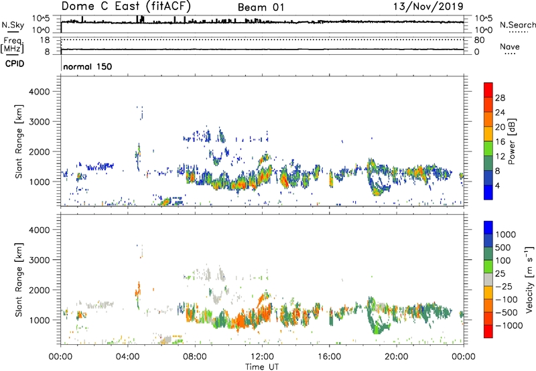Click 'Slant Range [km]' label of the power panel

coord(19,141)
